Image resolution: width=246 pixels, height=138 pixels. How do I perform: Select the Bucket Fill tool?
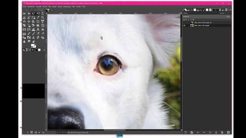tap(43, 30)
